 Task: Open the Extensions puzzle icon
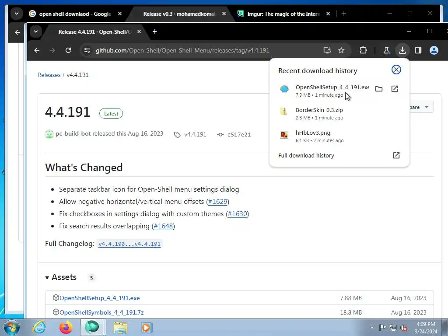coord(363,50)
